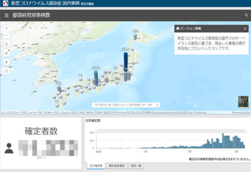Click the tall dark blue Tokyo column

coord(125,62)
